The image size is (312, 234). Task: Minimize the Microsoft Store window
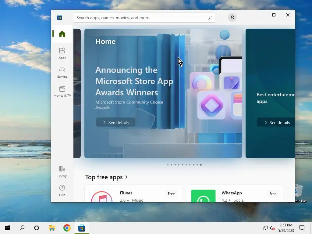coord(260,15)
